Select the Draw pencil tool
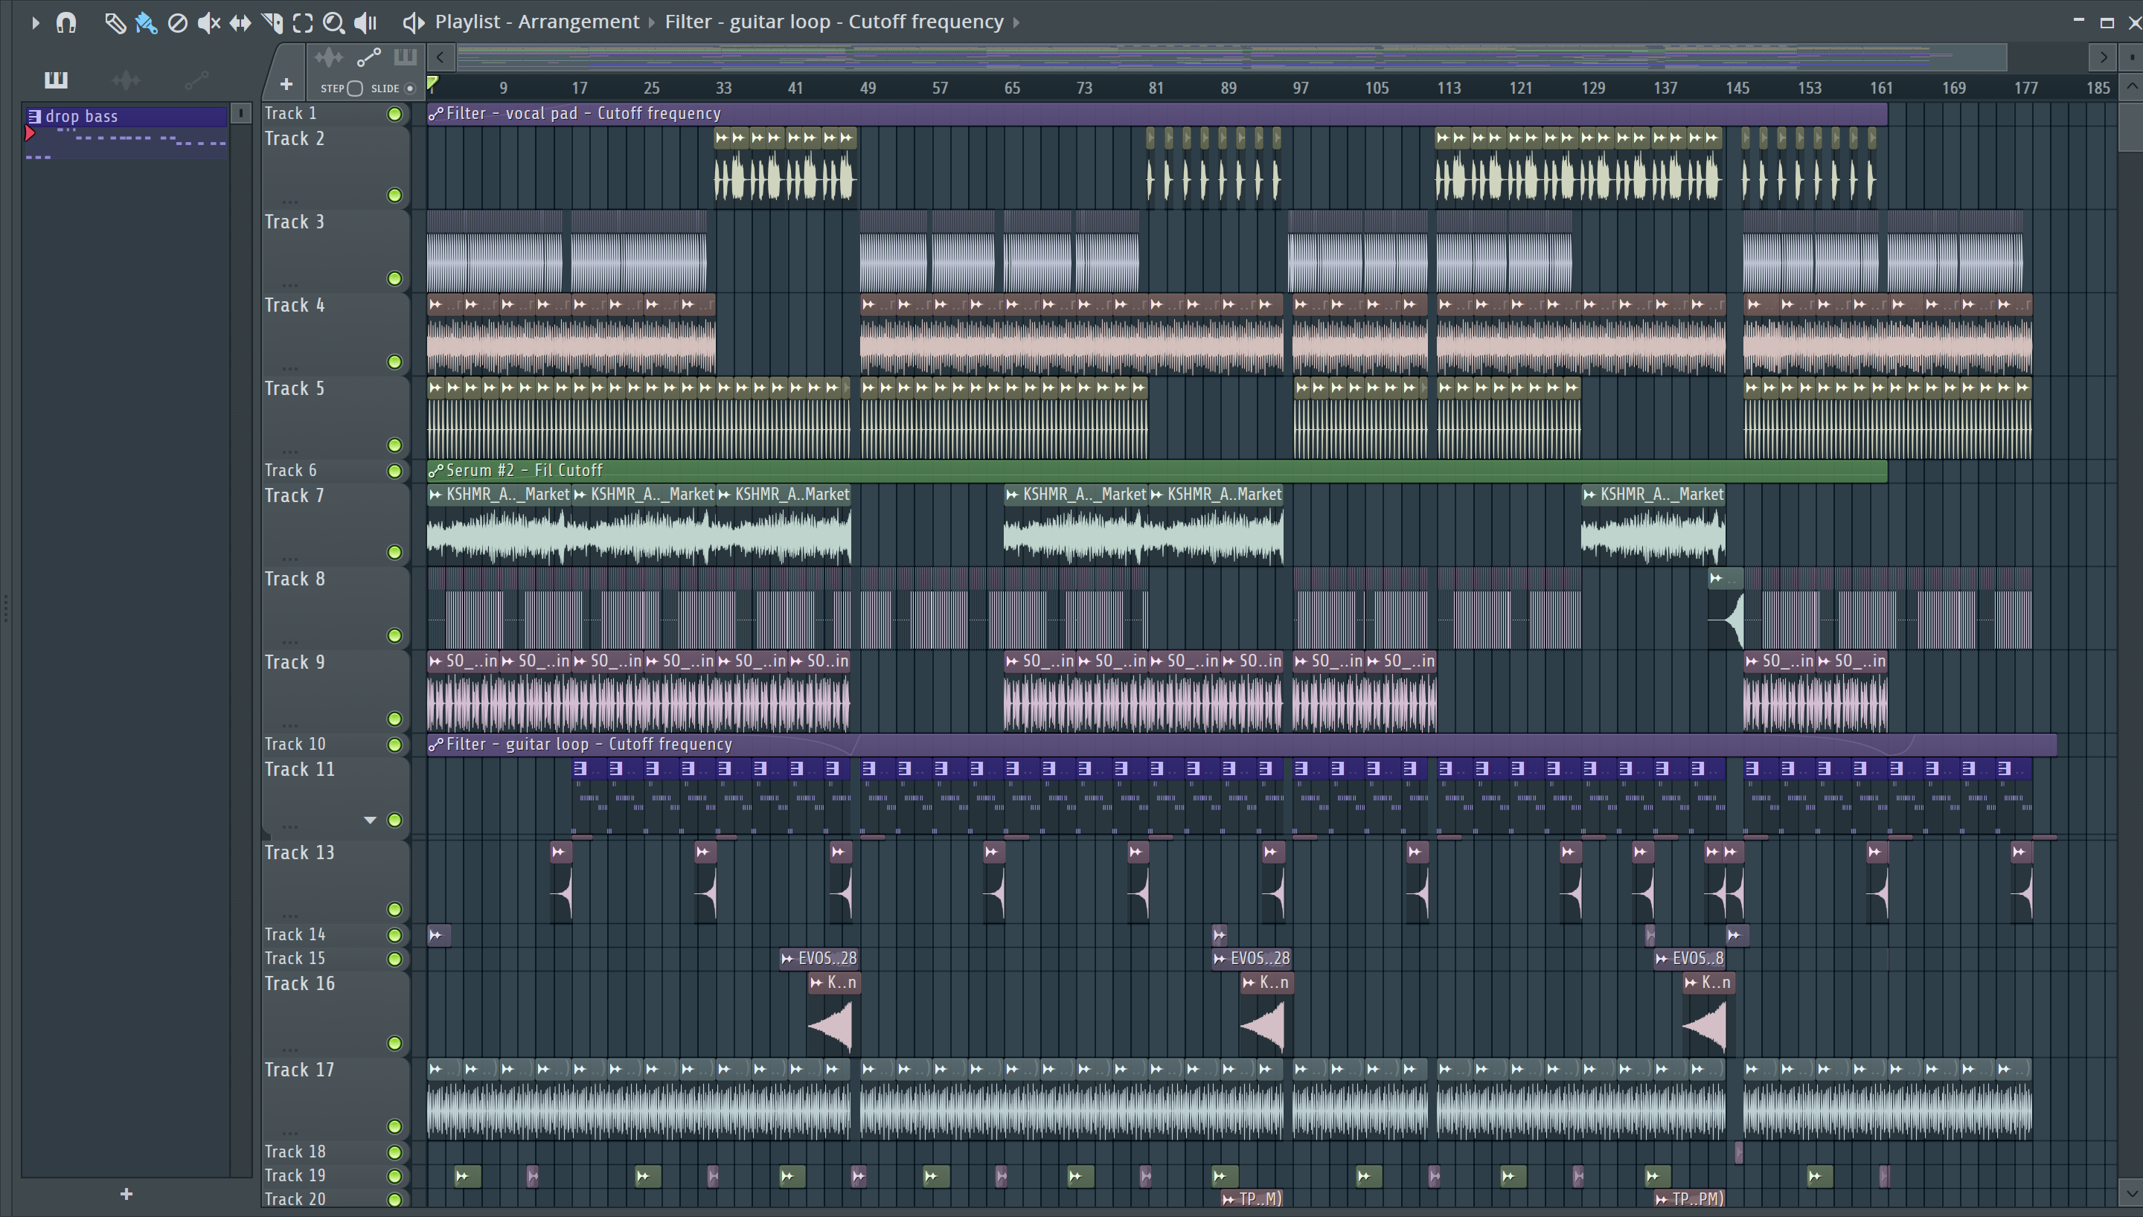Screen dimensions: 2143x1217 (115, 22)
